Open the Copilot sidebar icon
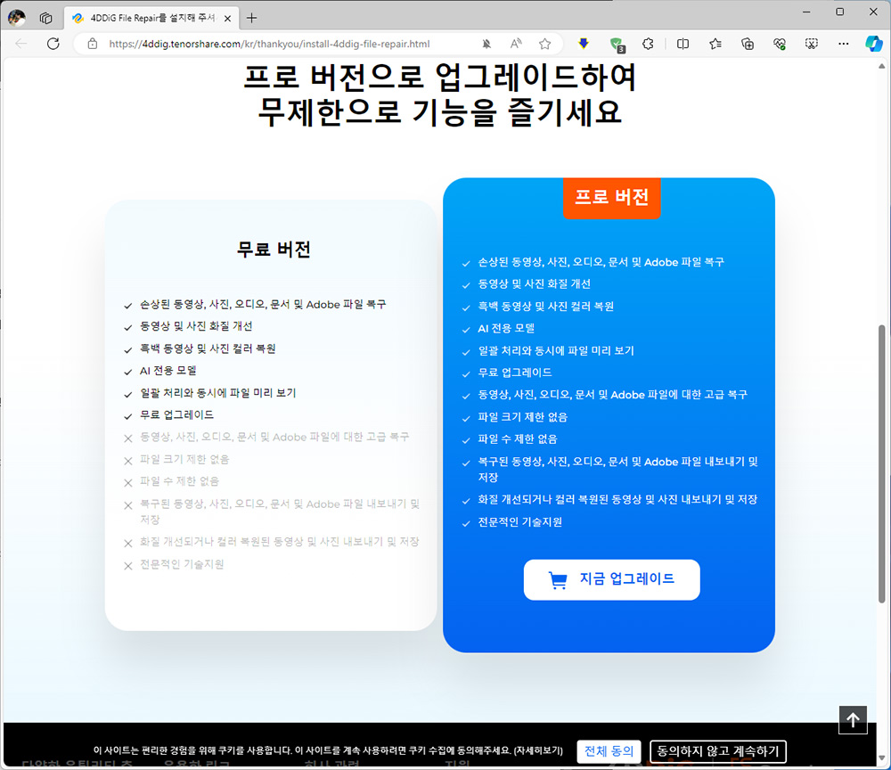This screenshot has height=770, width=891. tap(873, 44)
